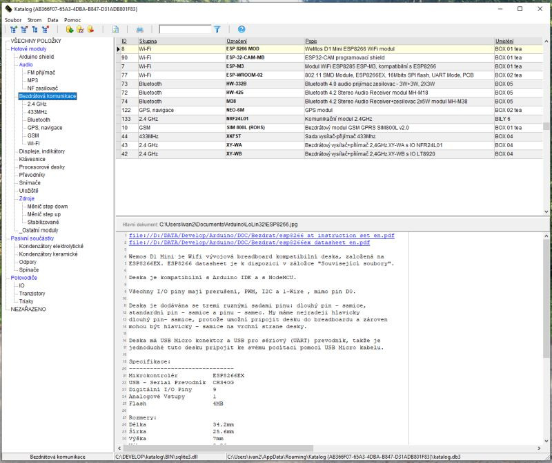Image resolution: width=552 pixels, height=463 pixels.
Task: Open the esp8266 instruction set PDF link
Action: (x=262, y=236)
